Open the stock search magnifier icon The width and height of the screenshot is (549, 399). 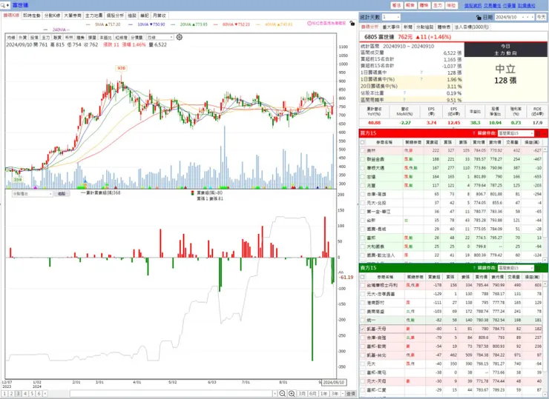(3, 5)
